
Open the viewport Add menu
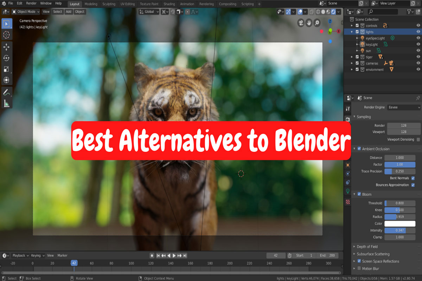tap(68, 12)
